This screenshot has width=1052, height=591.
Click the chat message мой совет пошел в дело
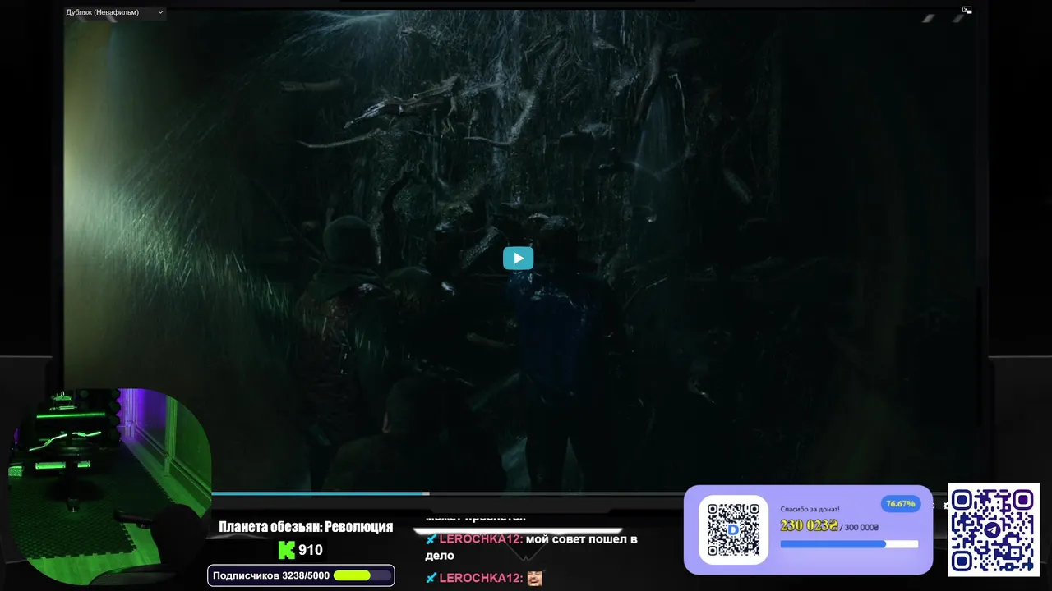coord(532,547)
